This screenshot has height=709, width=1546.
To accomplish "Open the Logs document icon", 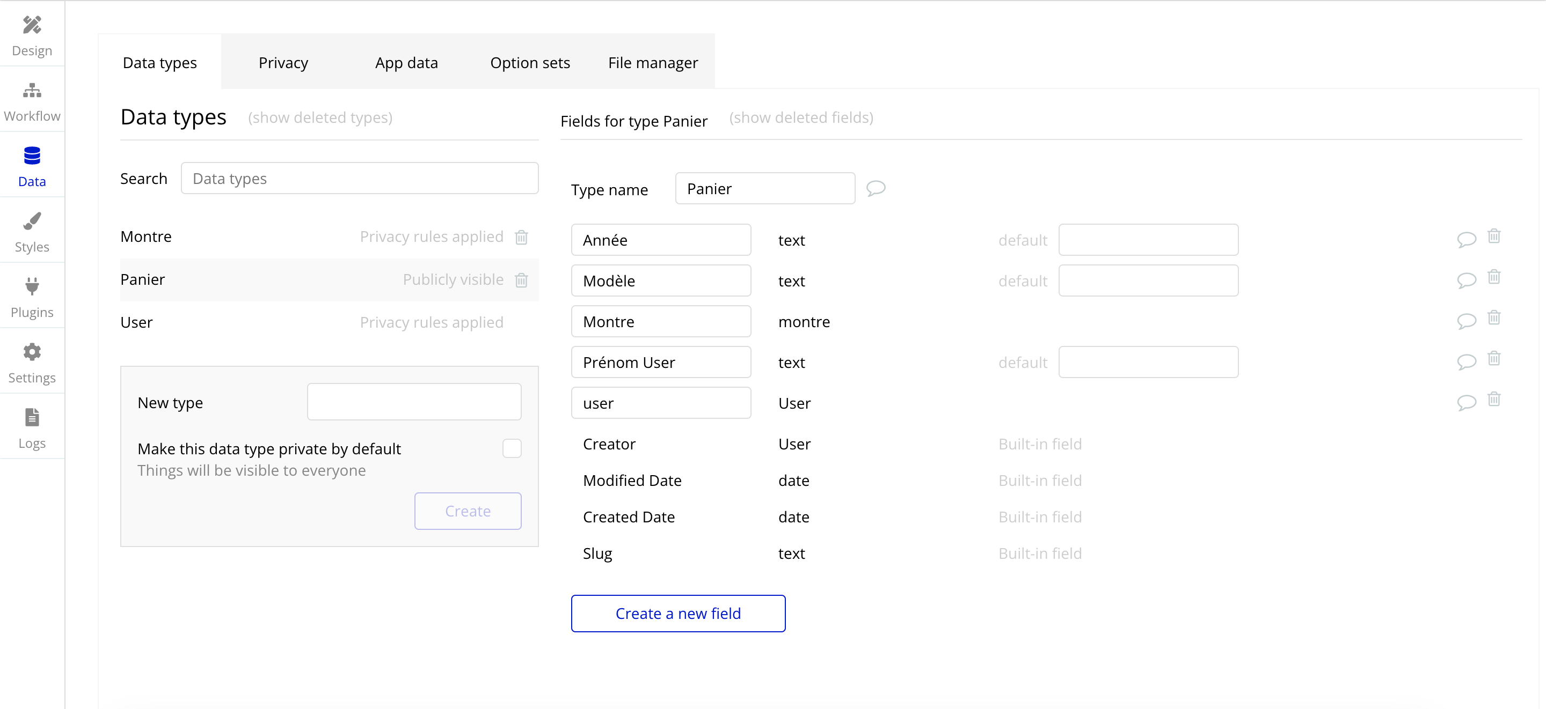I will coord(32,417).
